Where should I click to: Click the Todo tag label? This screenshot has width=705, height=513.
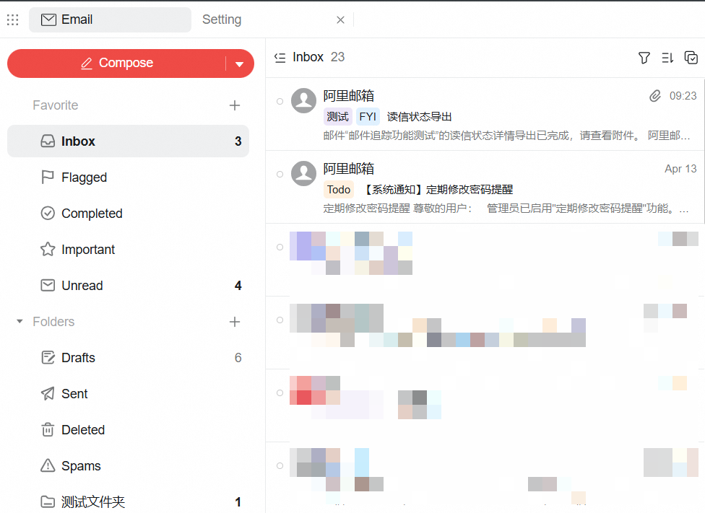[x=339, y=190]
